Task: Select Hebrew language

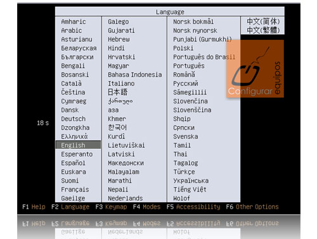Action: pos(119,39)
